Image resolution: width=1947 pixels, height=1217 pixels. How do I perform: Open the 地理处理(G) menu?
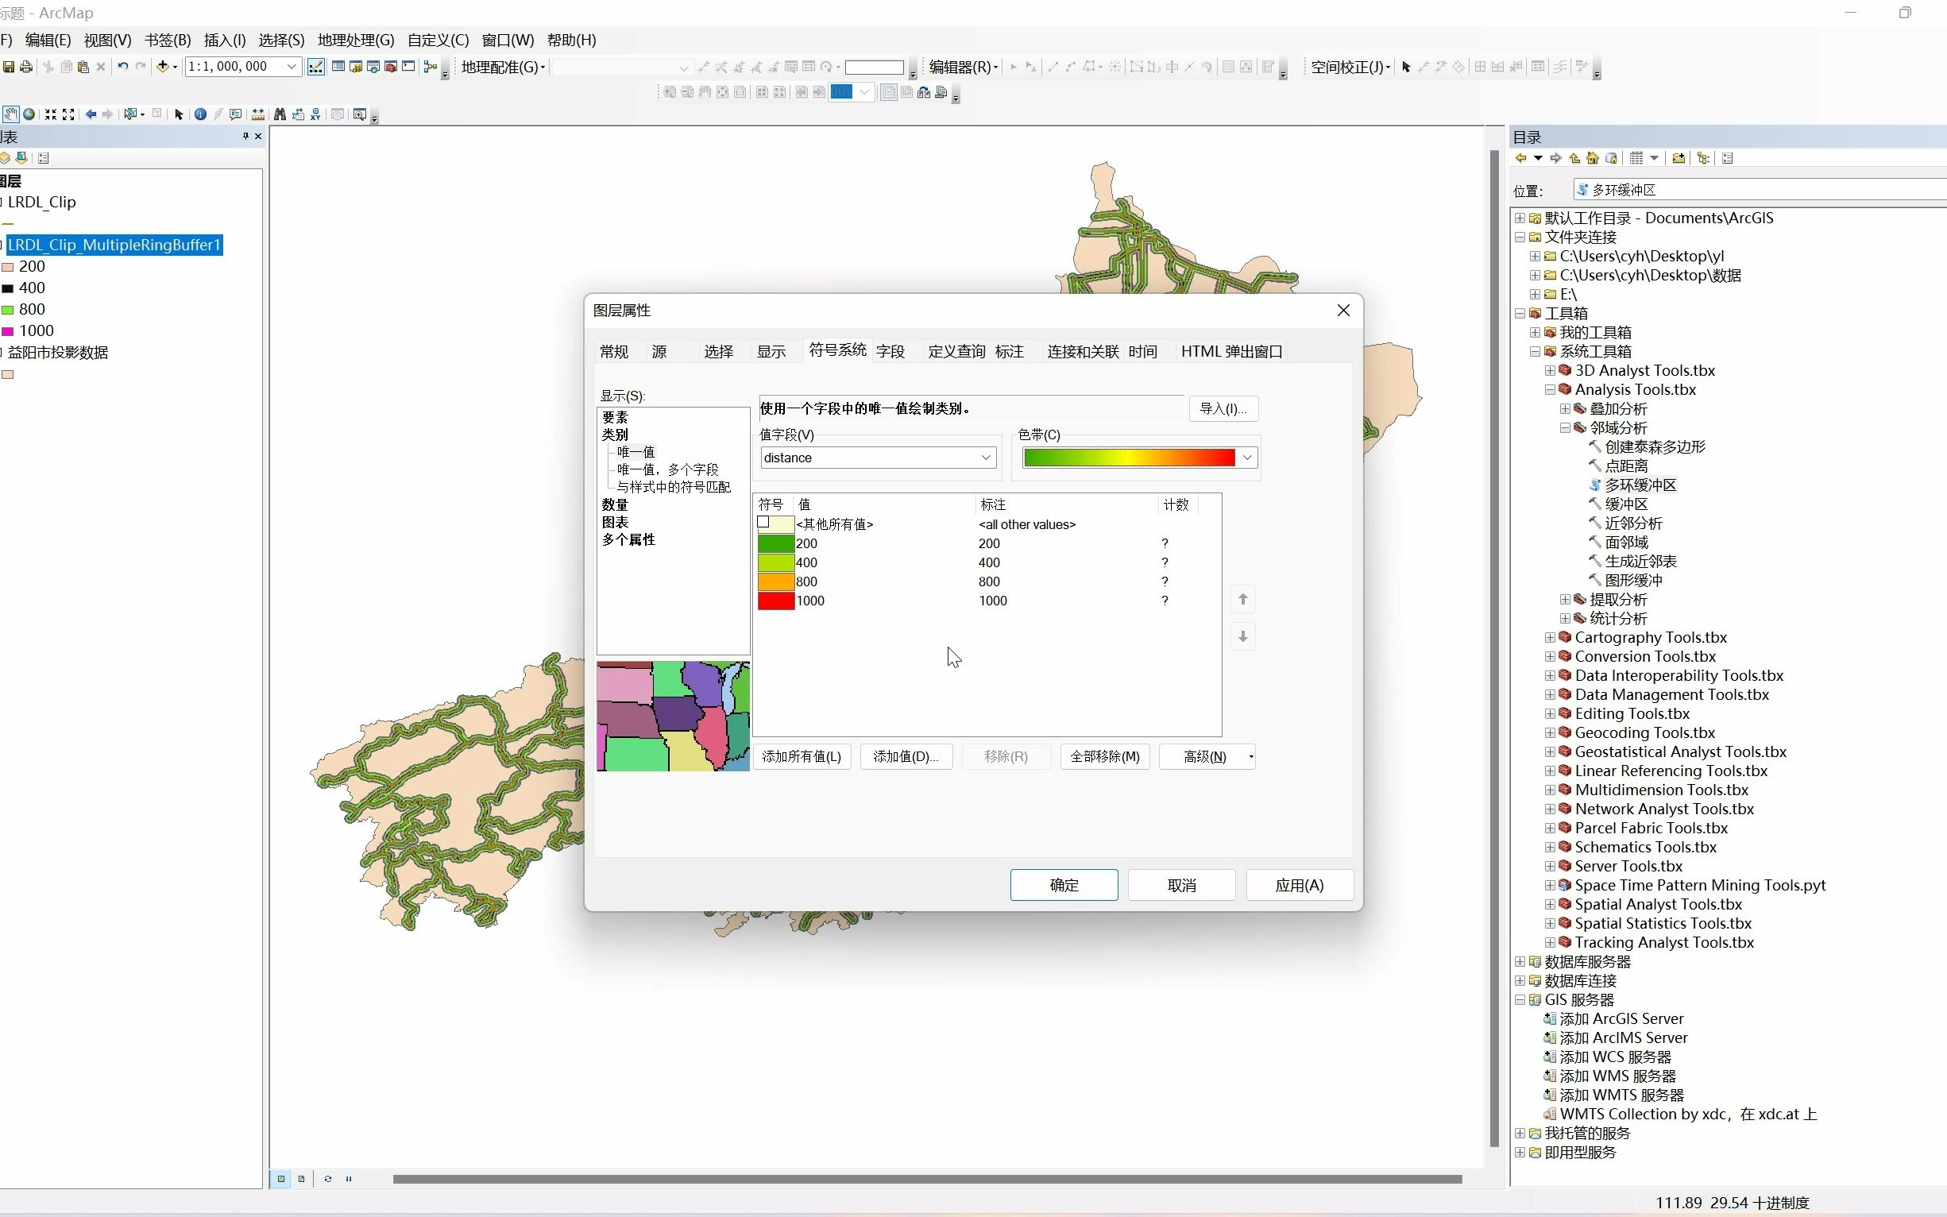coord(356,41)
